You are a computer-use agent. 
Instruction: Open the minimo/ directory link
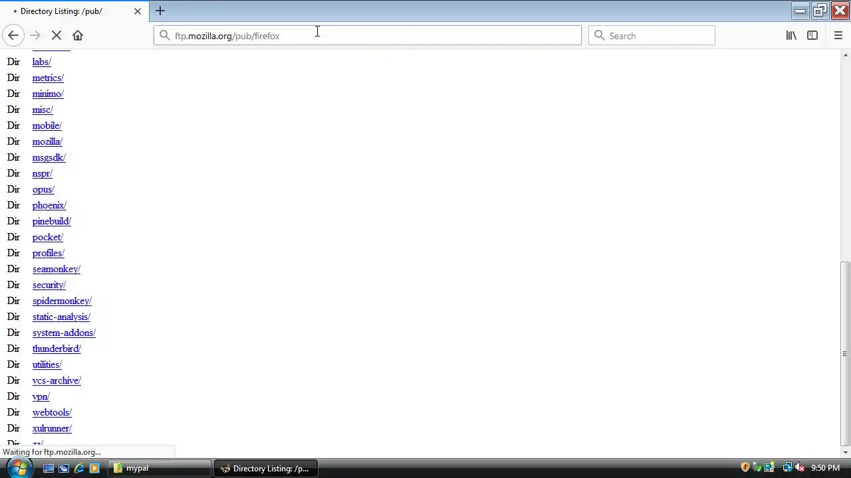(48, 94)
